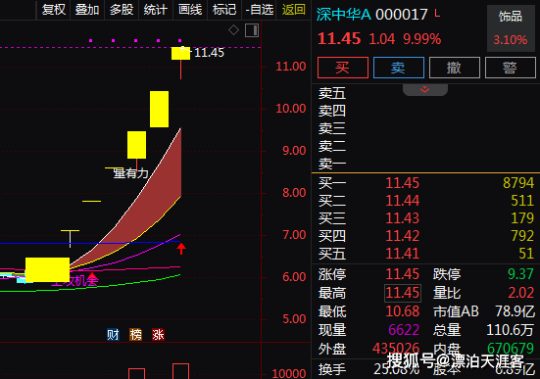540x379 pixels.
Task: Toggle the side panel layout icon
Action: click(252, 30)
